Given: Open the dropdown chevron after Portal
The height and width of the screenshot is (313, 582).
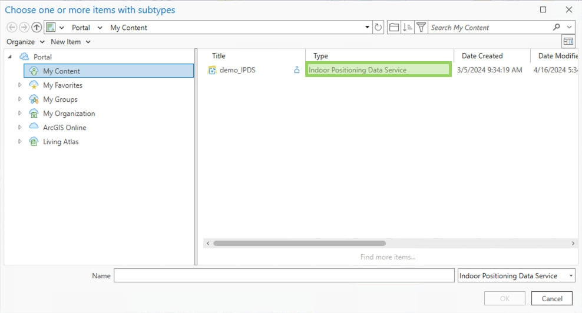Looking at the screenshot, I should coord(100,28).
